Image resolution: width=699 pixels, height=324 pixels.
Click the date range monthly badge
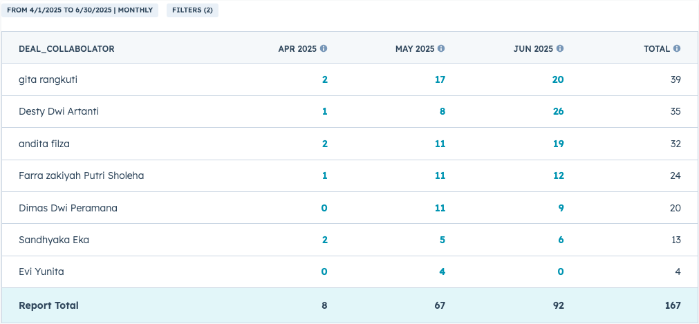80,10
